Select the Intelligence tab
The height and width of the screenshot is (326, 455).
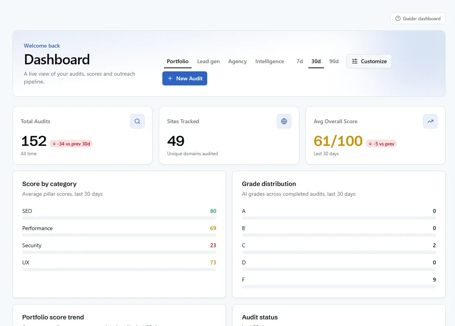(270, 61)
